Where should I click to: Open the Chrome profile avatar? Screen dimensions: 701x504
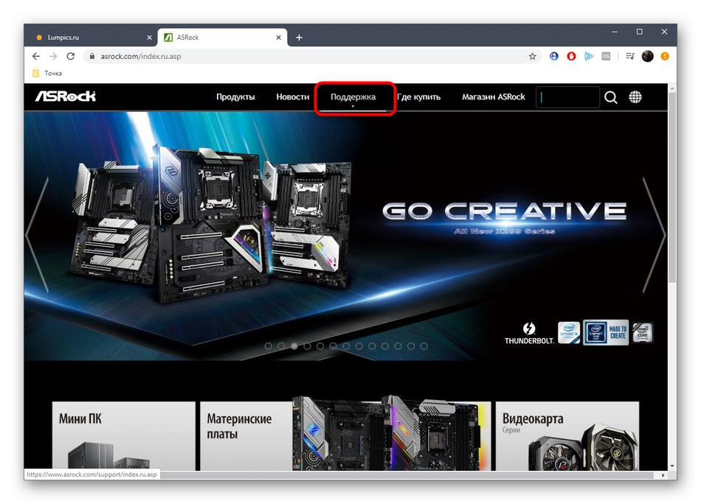647,56
